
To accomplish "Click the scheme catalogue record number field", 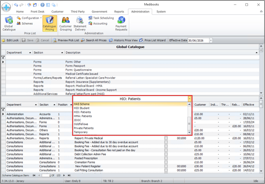I will tap(46, 175).
